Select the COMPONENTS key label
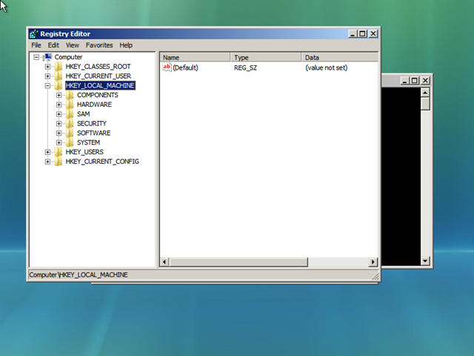474x356 pixels. (x=97, y=95)
